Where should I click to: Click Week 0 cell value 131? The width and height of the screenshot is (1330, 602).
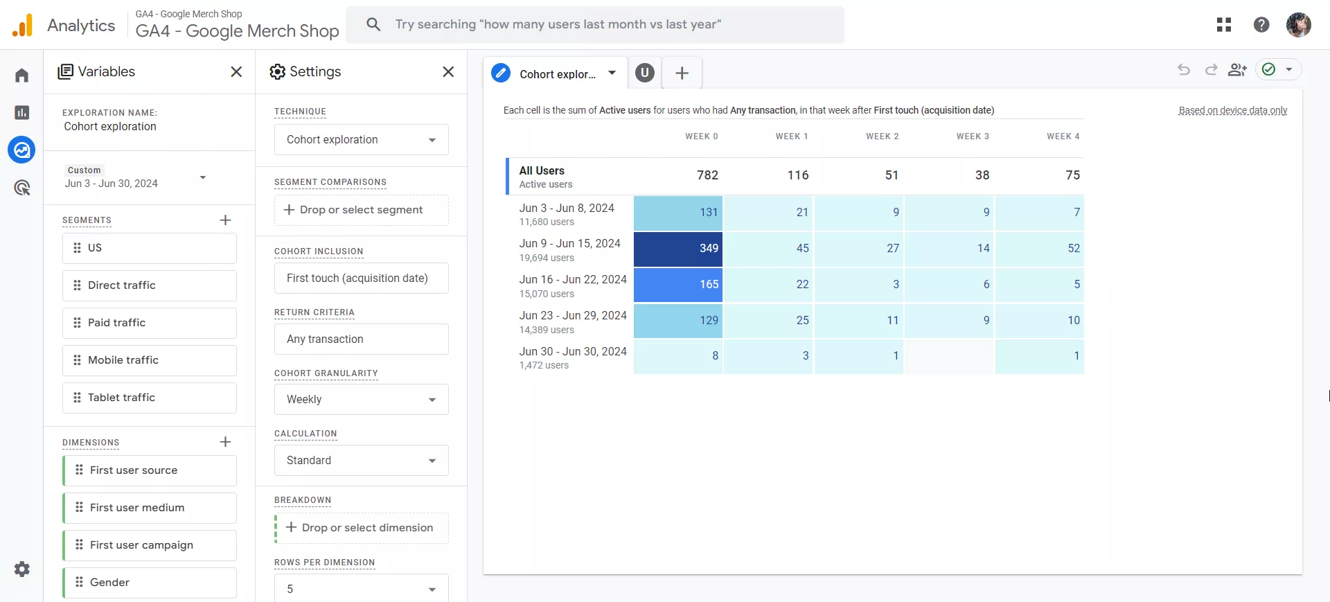click(678, 213)
